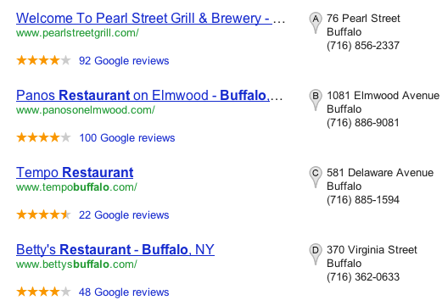448x306 pixels.
Task: Click Betty's Restaurant star rating
Action: click(43, 292)
